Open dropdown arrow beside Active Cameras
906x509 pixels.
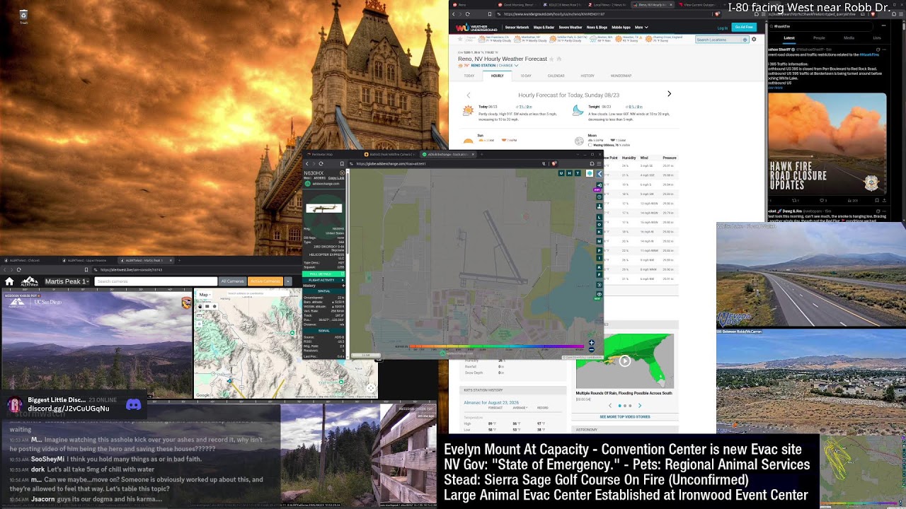pyautogui.click(x=288, y=281)
